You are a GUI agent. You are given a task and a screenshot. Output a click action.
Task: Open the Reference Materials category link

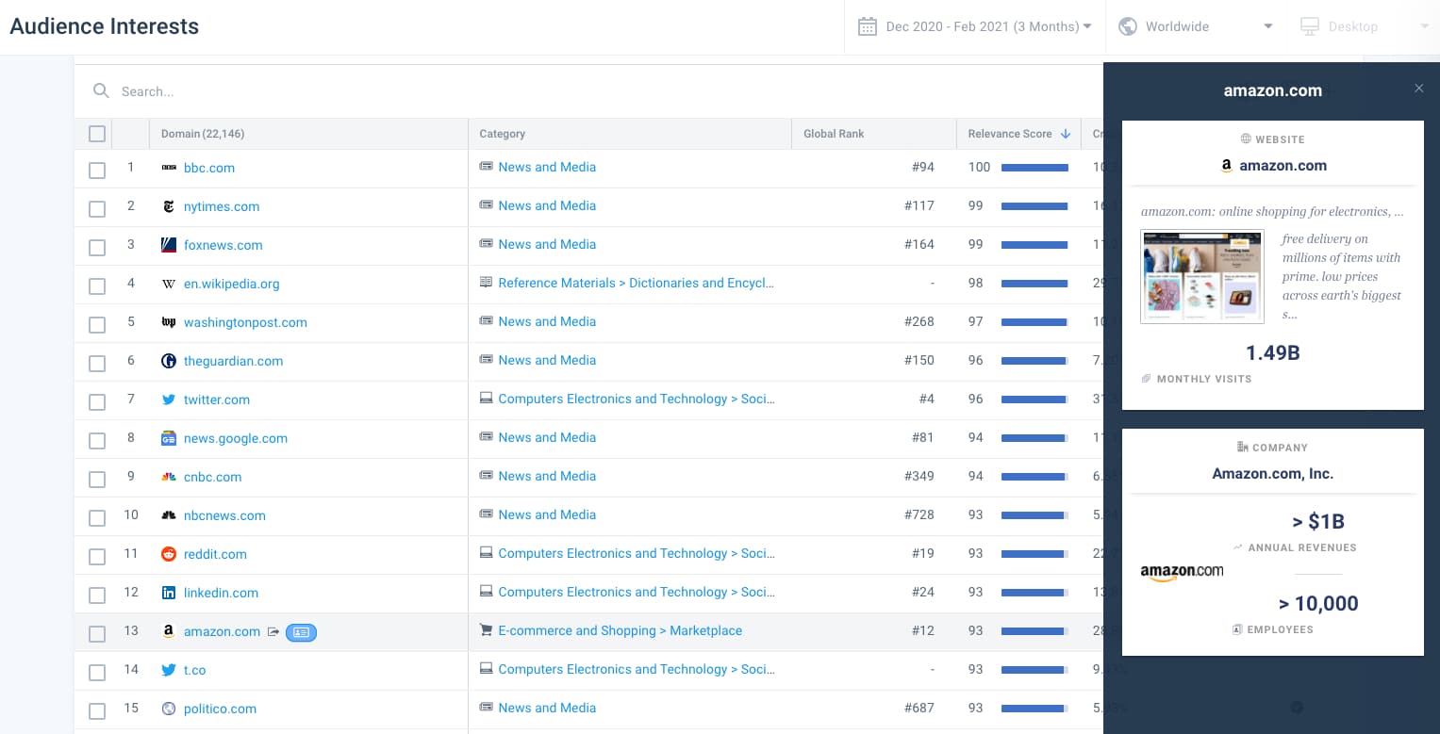pyautogui.click(x=637, y=283)
